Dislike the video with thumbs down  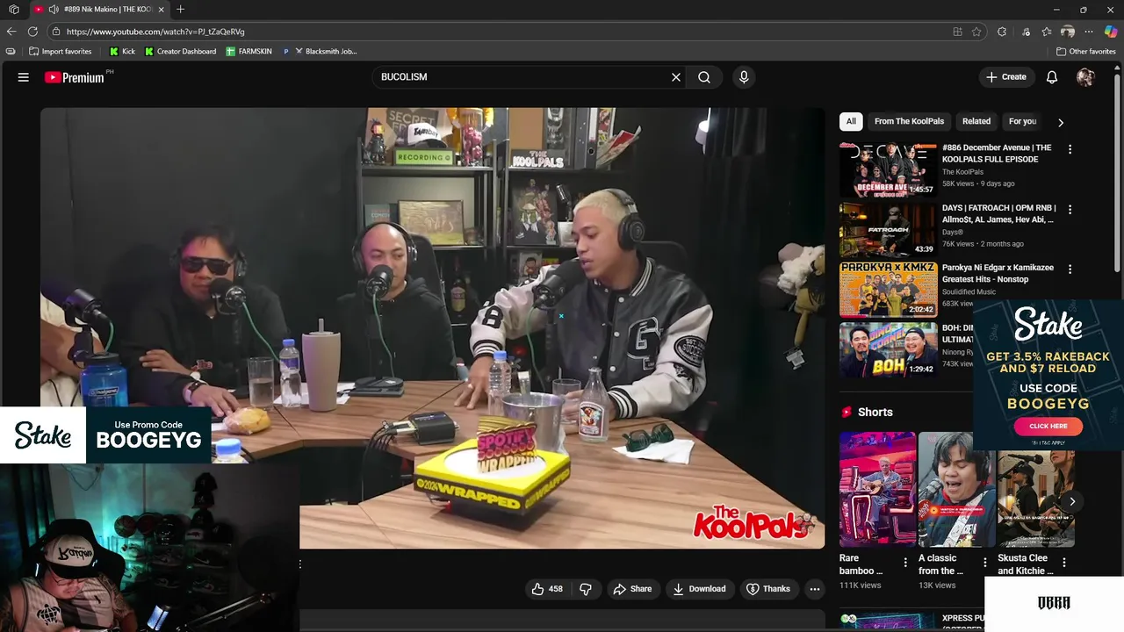click(x=586, y=589)
